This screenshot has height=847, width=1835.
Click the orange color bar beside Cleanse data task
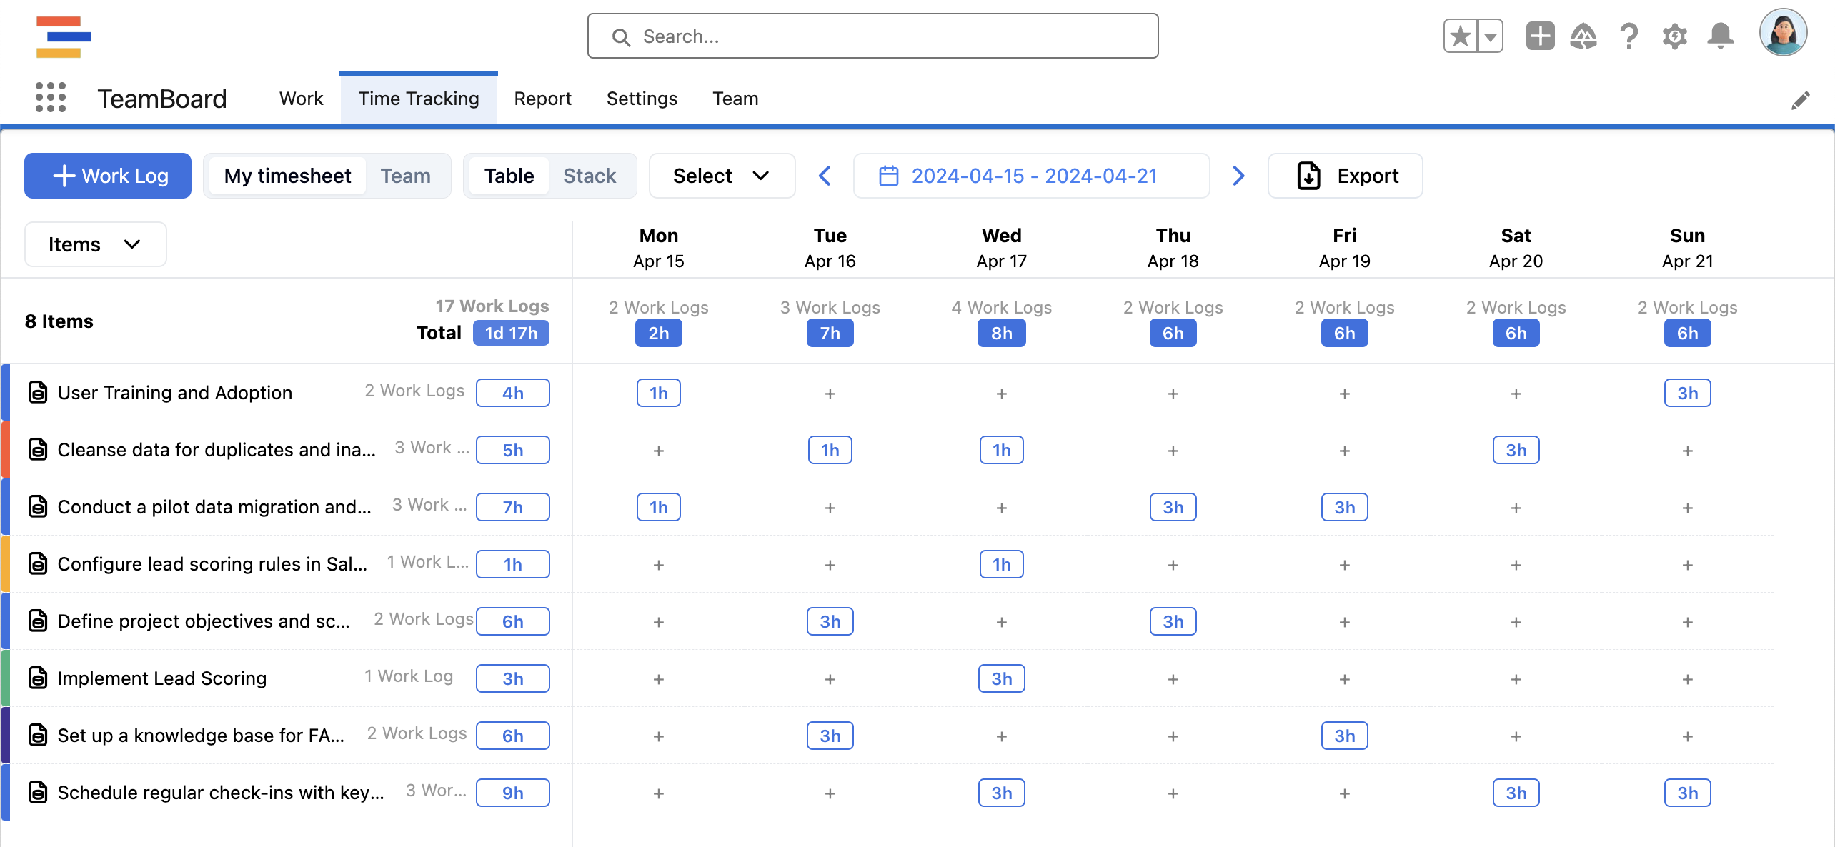tap(7, 449)
